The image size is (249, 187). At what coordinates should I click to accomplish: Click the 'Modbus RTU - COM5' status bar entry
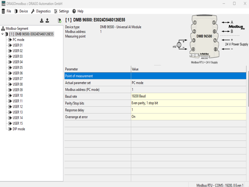pyautogui.click(x=220, y=185)
